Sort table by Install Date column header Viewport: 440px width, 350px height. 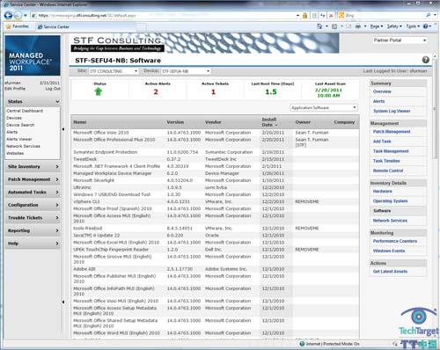point(269,122)
